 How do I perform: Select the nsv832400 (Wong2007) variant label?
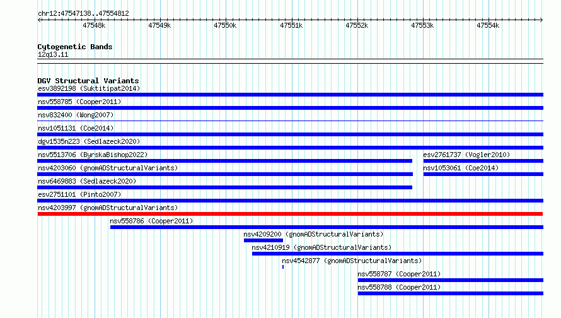[x=76, y=115]
